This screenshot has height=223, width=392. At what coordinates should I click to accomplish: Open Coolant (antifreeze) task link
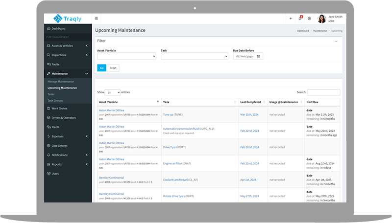coord(175,179)
